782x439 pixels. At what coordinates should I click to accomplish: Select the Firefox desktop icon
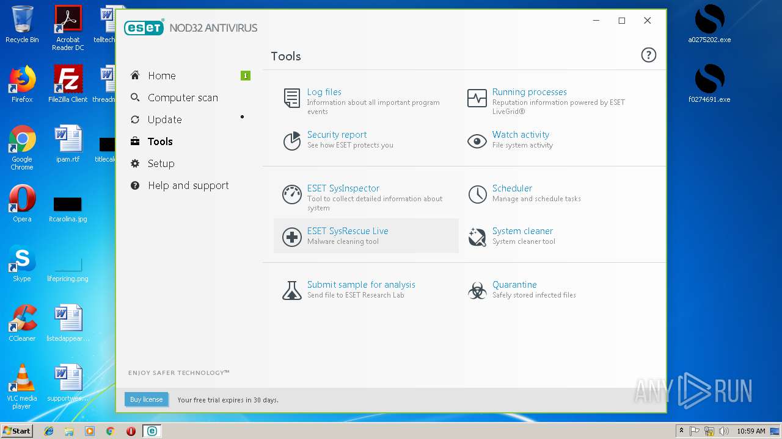22,84
